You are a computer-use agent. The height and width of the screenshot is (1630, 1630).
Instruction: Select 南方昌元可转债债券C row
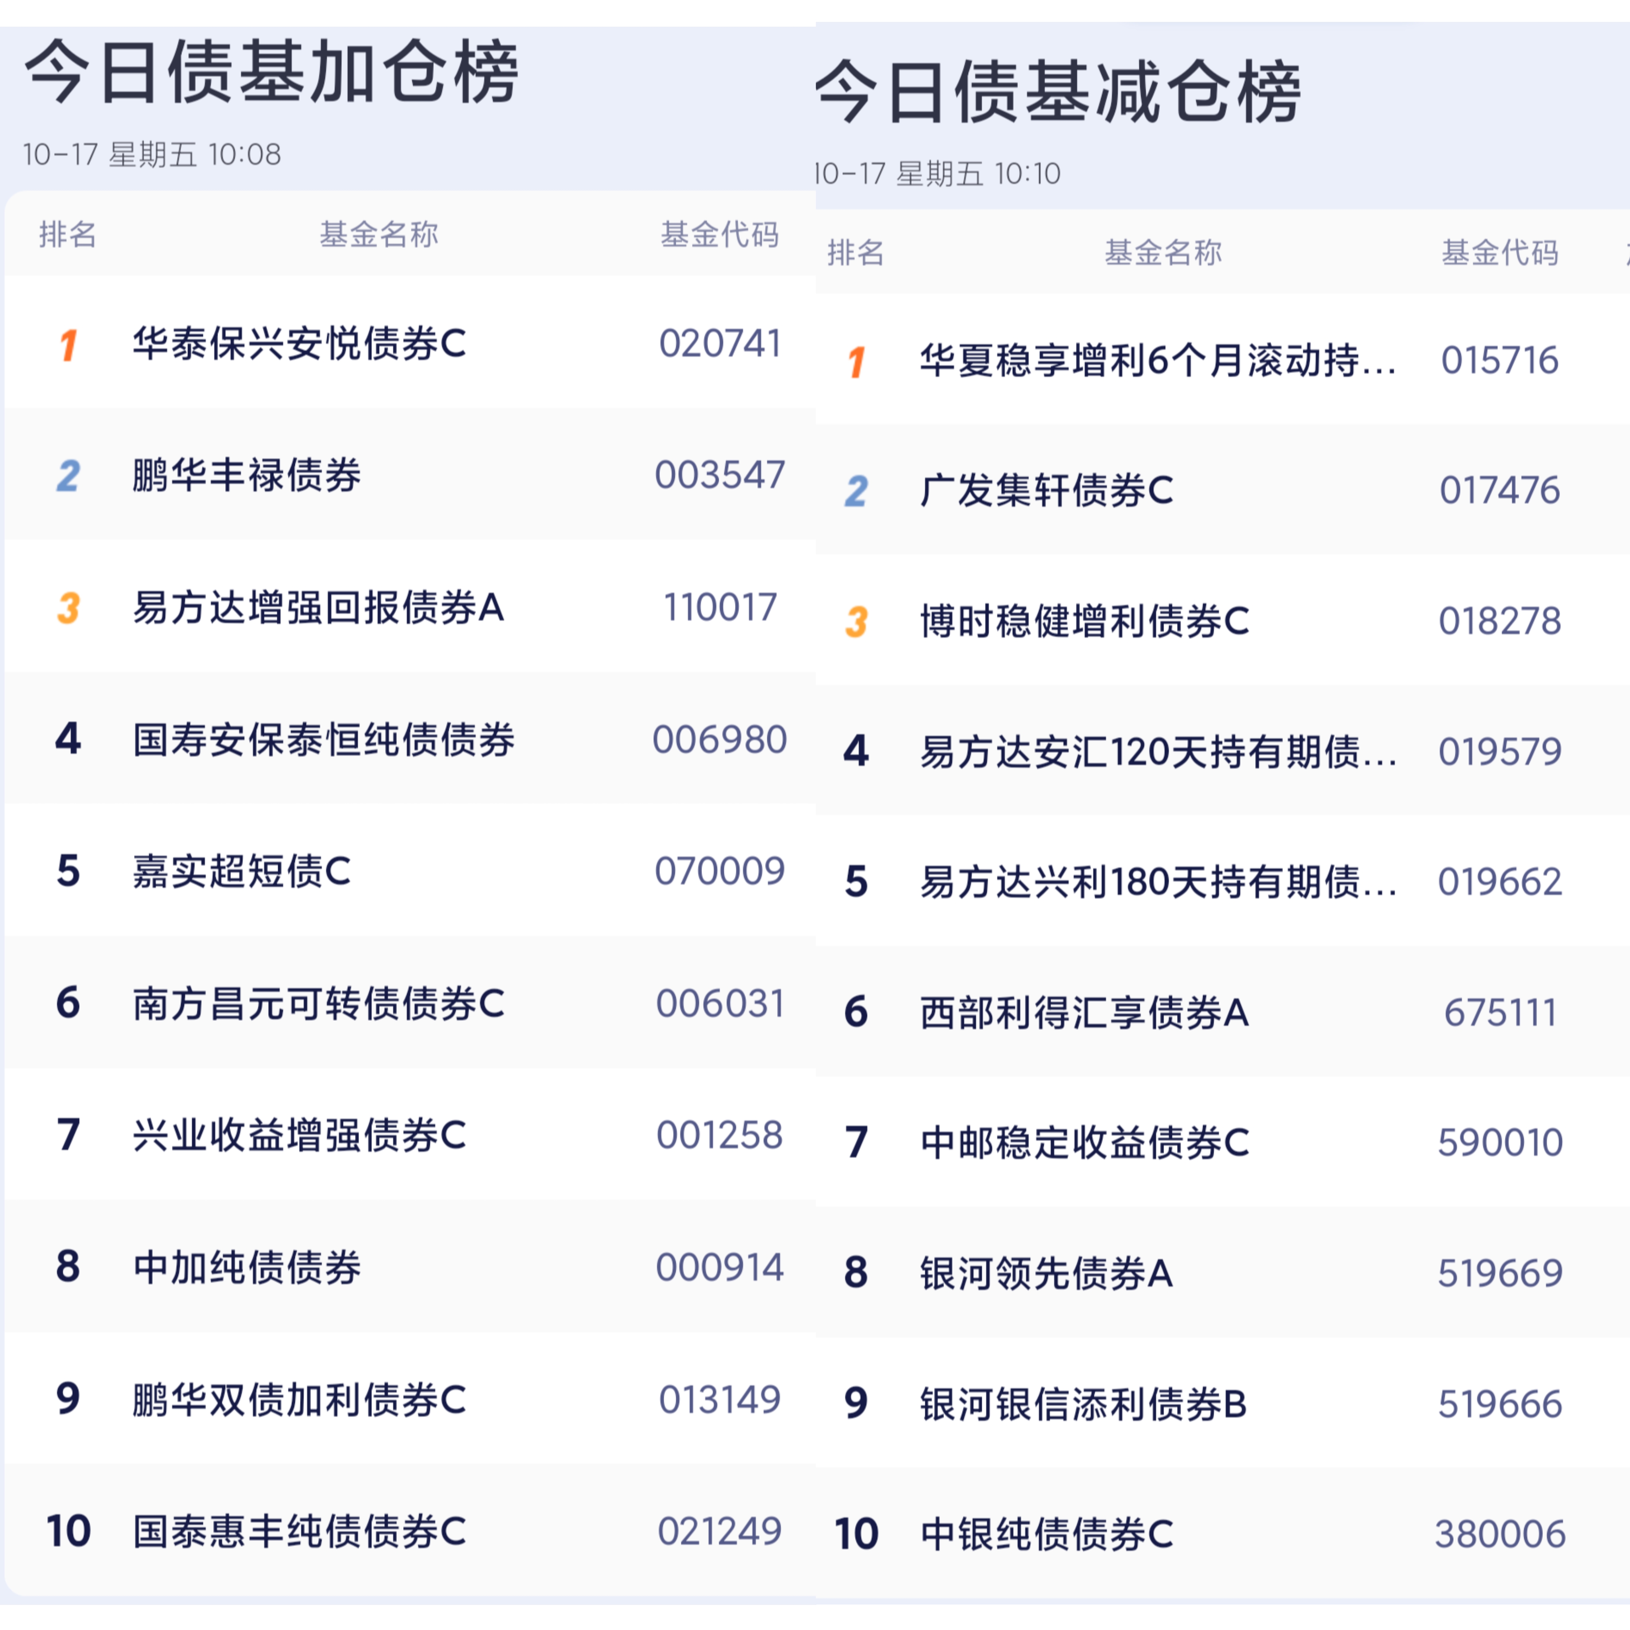coord(319,1004)
